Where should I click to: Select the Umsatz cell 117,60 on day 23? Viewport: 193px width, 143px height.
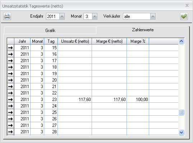click(x=75, y=100)
